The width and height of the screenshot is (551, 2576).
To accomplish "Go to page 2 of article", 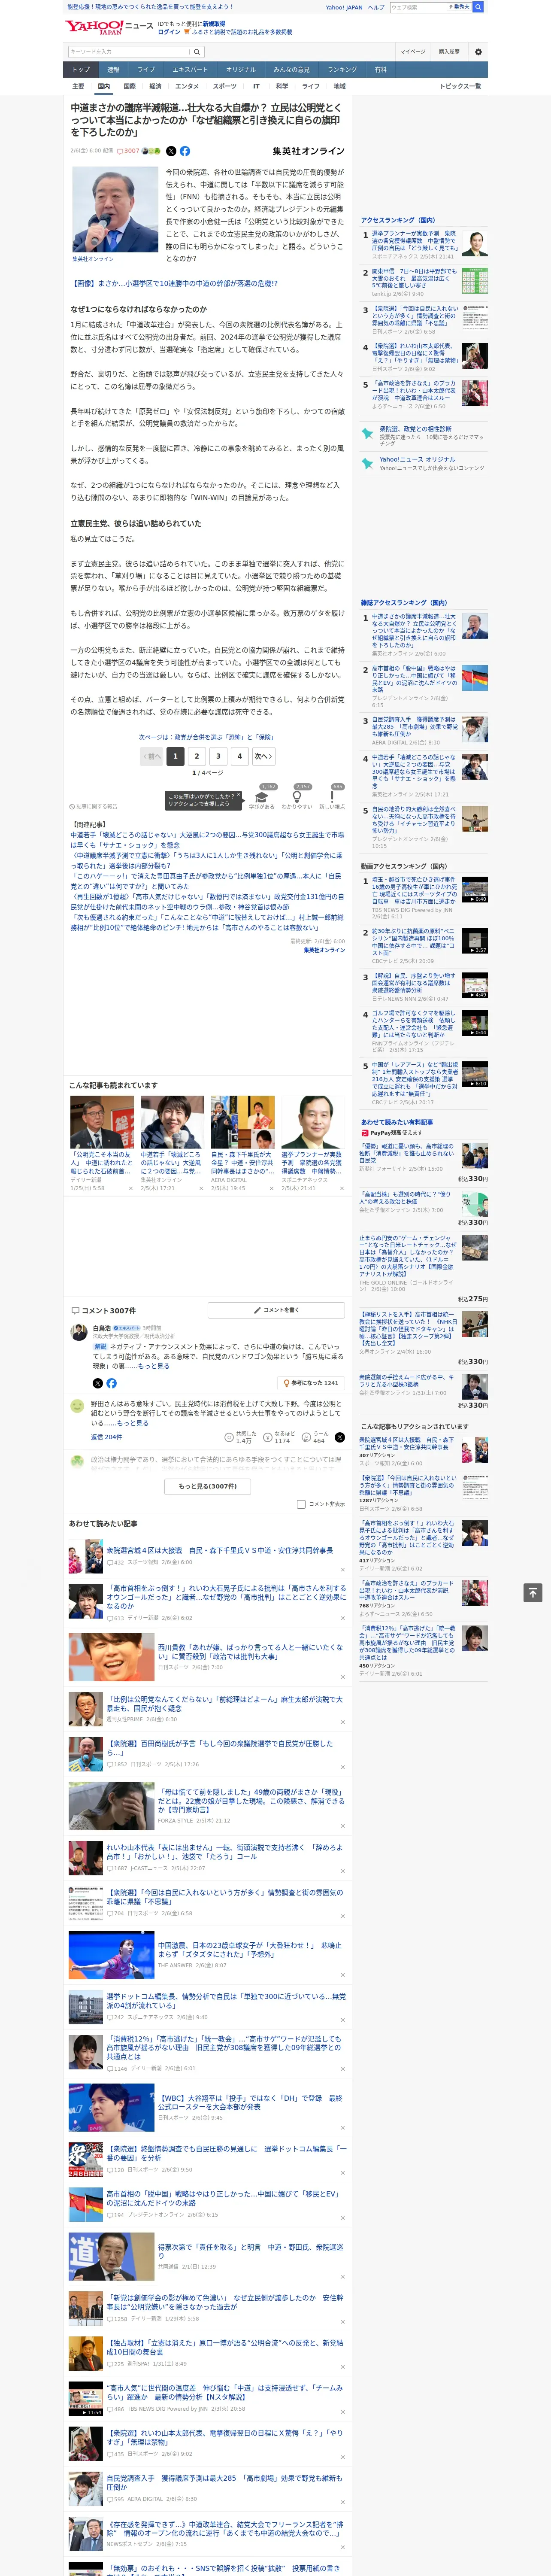I will [197, 756].
